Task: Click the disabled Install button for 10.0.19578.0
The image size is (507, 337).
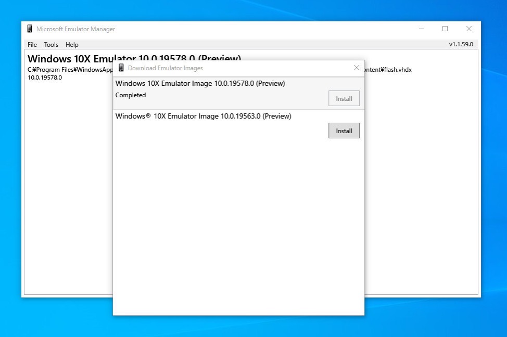Action: click(x=344, y=98)
